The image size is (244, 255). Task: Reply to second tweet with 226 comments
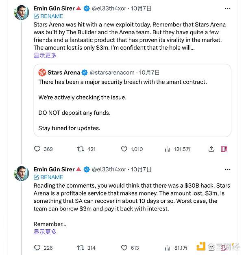click(x=37, y=248)
